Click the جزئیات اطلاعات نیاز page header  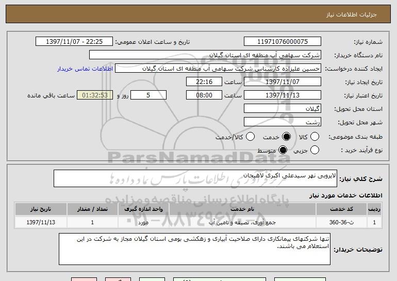tap(352, 14)
